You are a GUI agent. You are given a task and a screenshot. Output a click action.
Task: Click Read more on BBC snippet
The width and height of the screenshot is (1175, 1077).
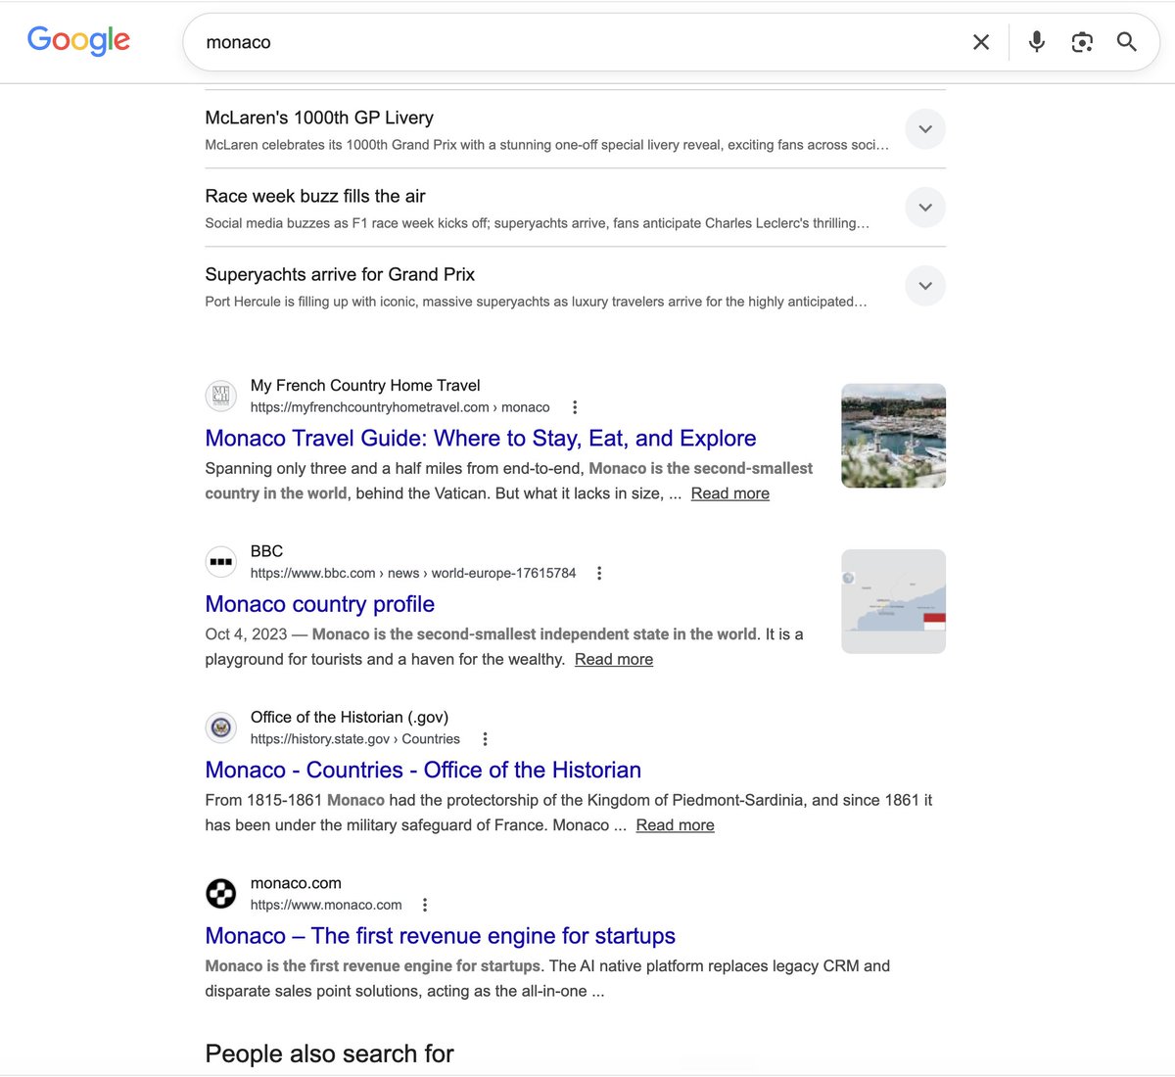(614, 659)
